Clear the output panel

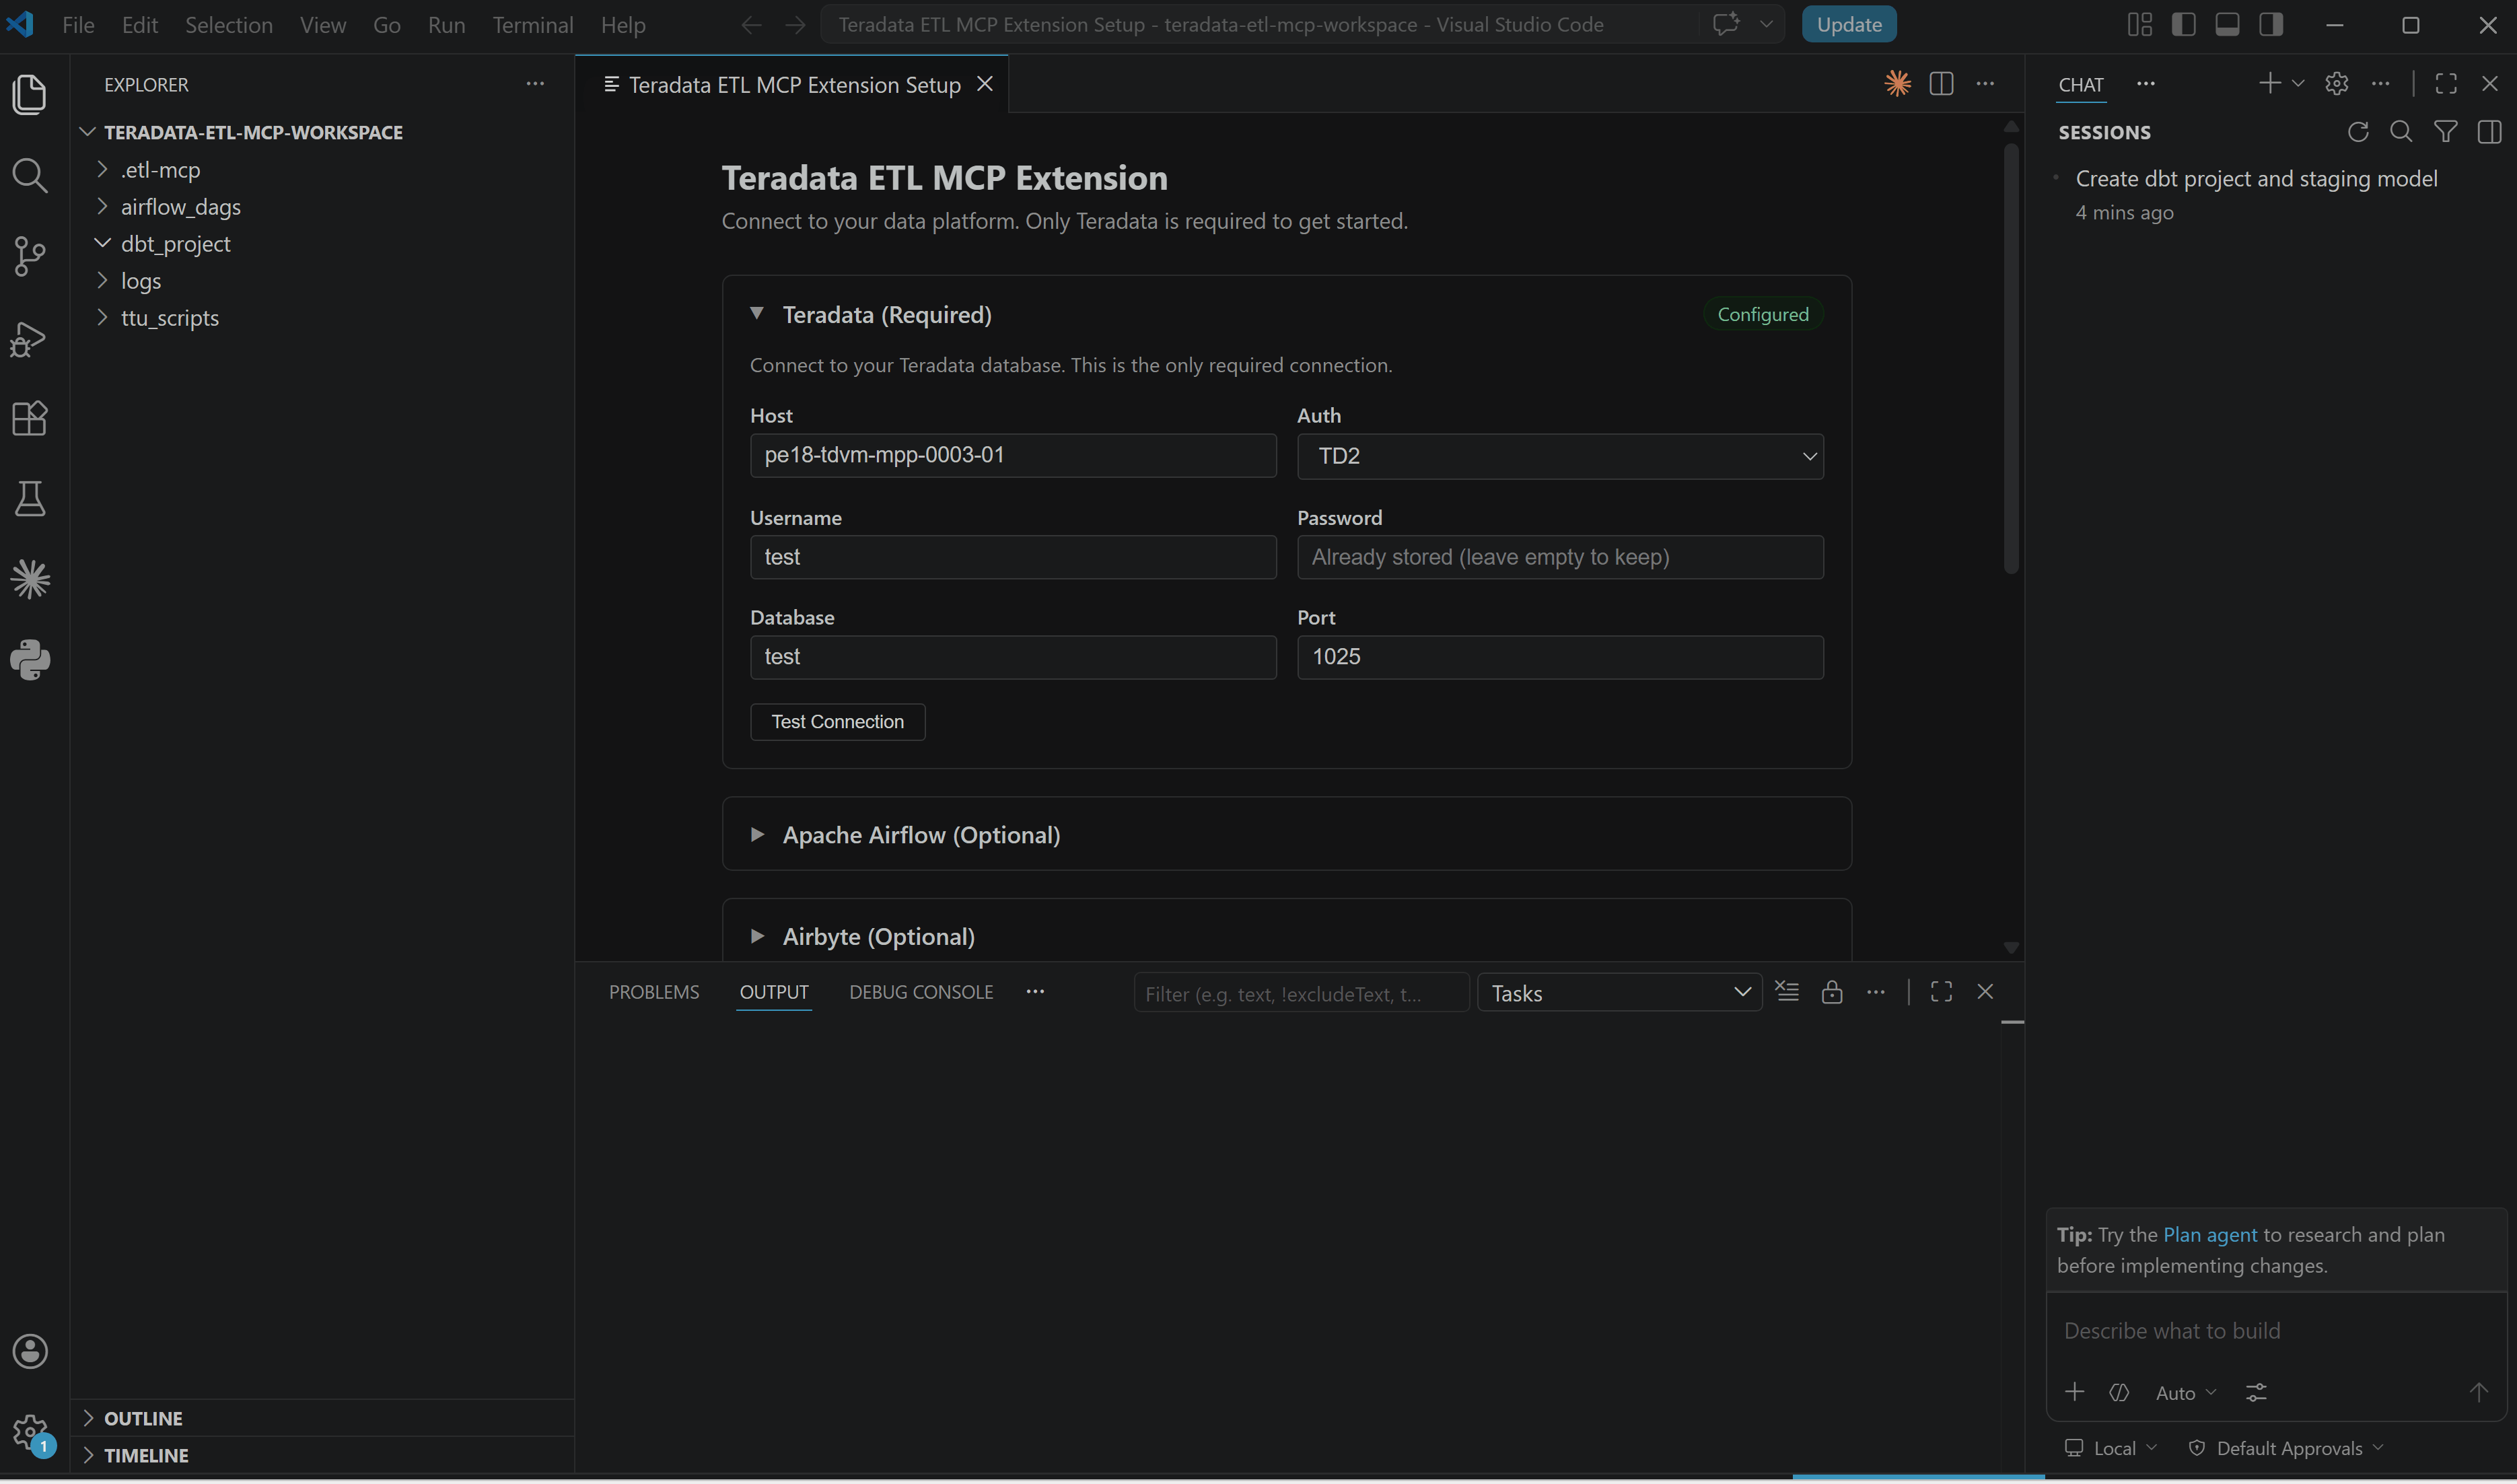coord(1787,992)
